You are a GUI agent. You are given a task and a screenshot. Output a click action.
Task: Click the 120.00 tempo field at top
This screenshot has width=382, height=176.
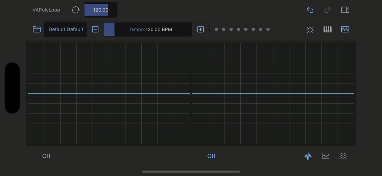click(101, 10)
